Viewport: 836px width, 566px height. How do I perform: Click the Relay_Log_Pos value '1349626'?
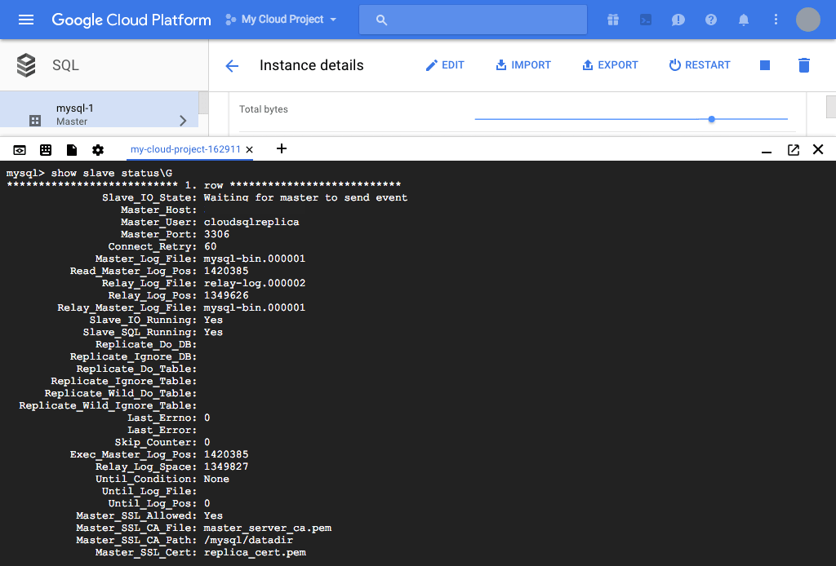(x=226, y=295)
